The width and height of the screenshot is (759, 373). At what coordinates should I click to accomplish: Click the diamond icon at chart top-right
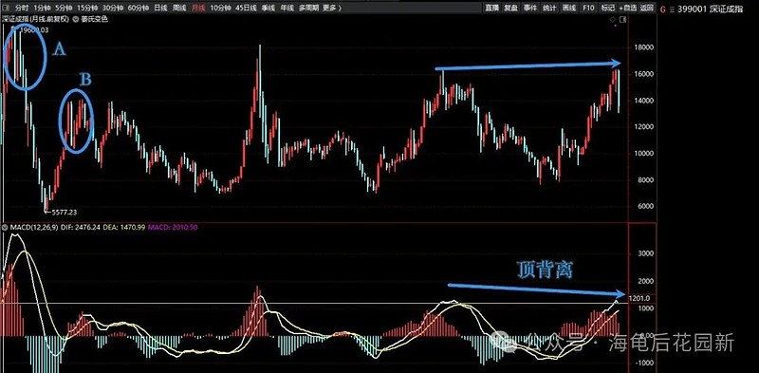point(613,19)
